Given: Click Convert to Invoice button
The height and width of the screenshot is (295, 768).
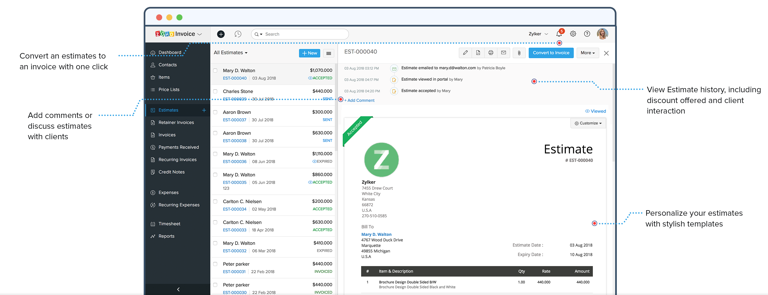Looking at the screenshot, I should tap(551, 53).
